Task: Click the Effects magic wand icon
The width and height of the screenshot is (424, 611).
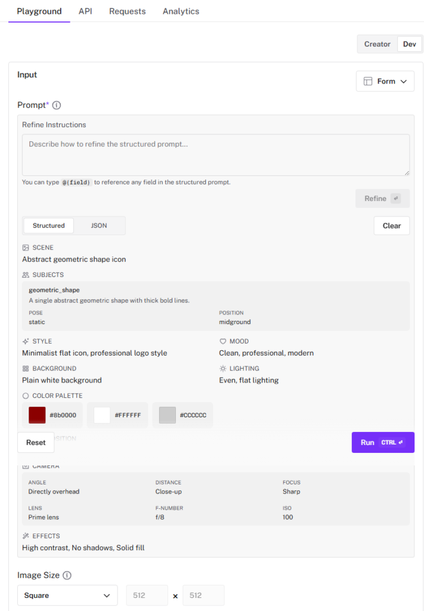Action: [26, 536]
